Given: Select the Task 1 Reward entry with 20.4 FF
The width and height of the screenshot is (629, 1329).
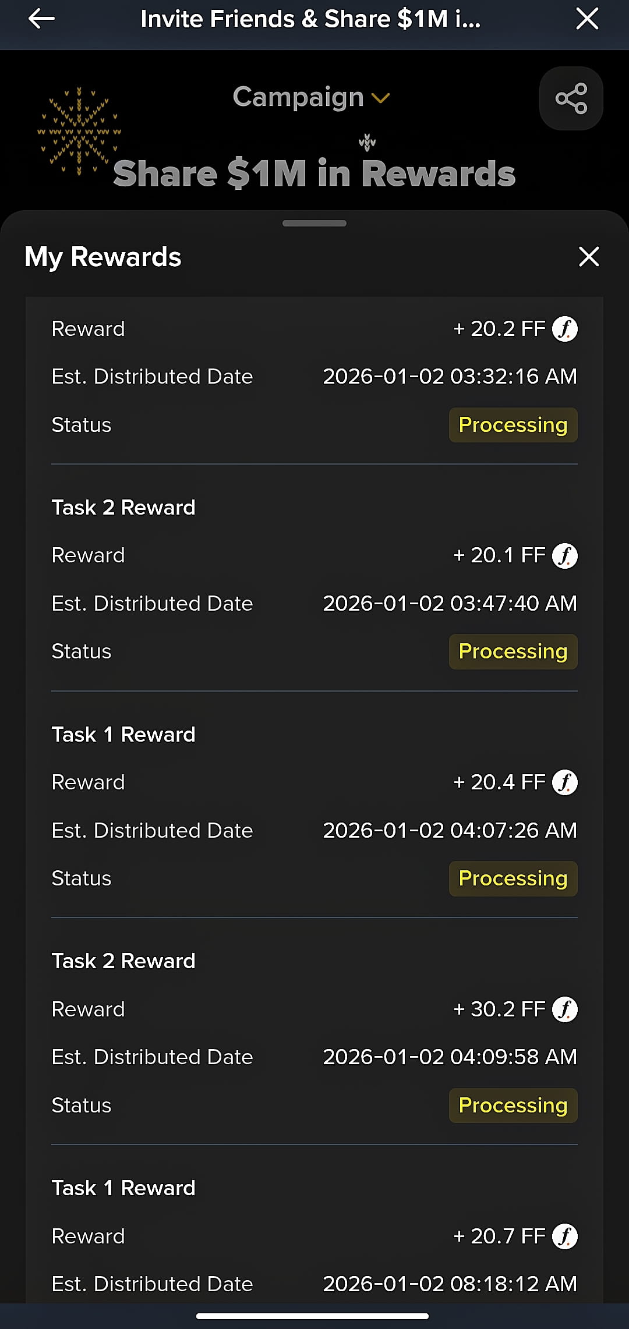Looking at the screenshot, I should click(x=314, y=806).
